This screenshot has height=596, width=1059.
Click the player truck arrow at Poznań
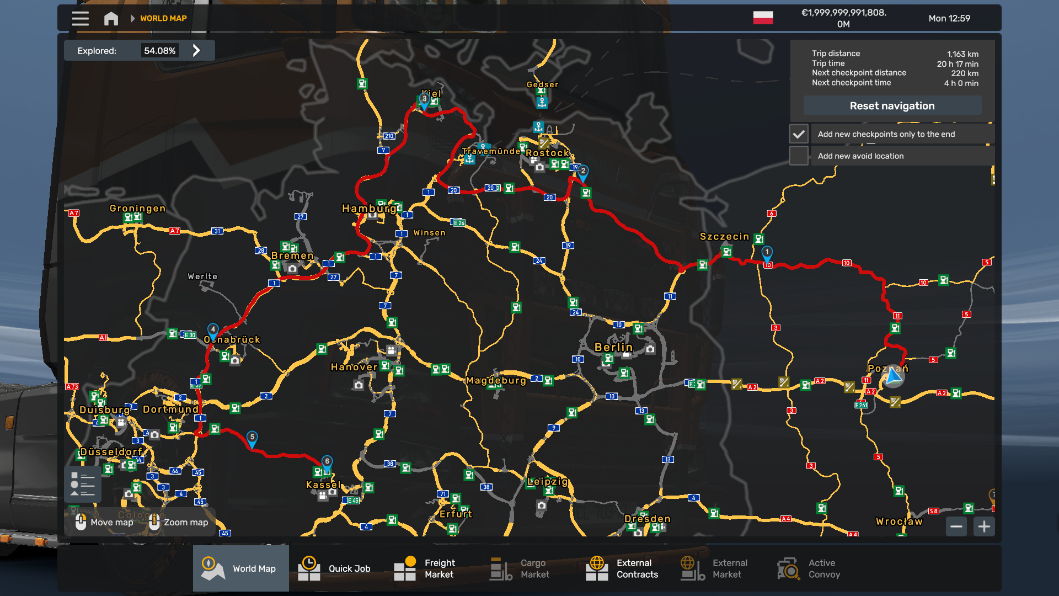coord(894,377)
